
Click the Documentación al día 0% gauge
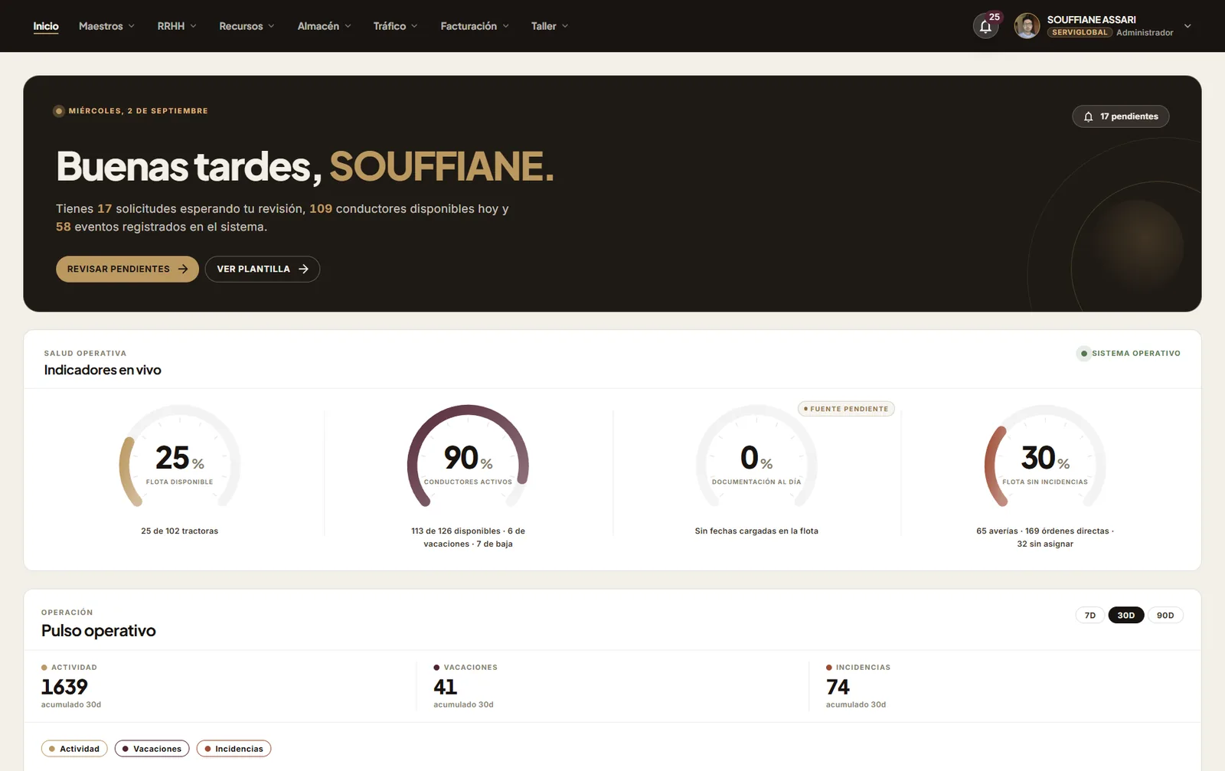(x=756, y=457)
